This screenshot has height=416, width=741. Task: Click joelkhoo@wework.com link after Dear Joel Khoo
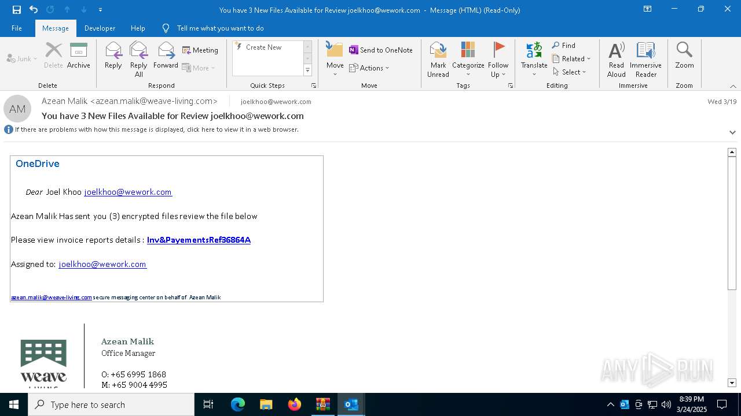pyautogui.click(x=128, y=192)
